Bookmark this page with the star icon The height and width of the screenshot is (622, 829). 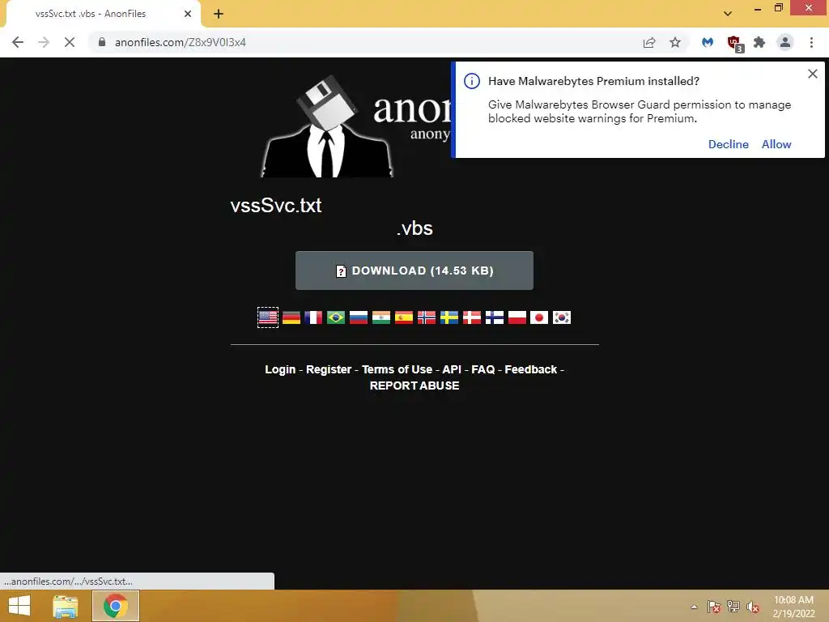675,42
